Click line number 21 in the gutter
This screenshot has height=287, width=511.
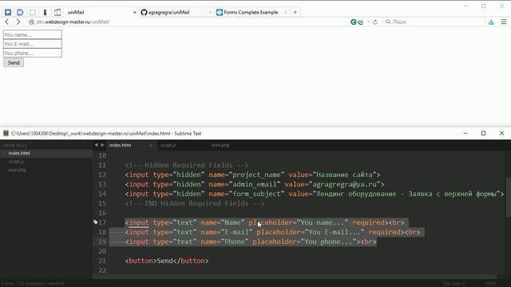click(102, 261)
